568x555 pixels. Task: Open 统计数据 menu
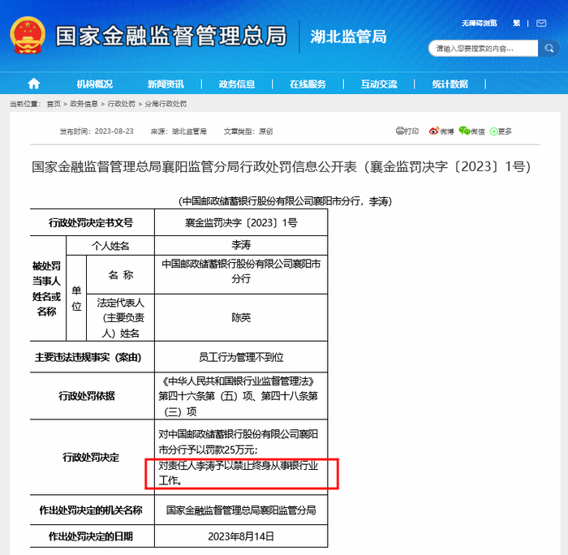450,84
